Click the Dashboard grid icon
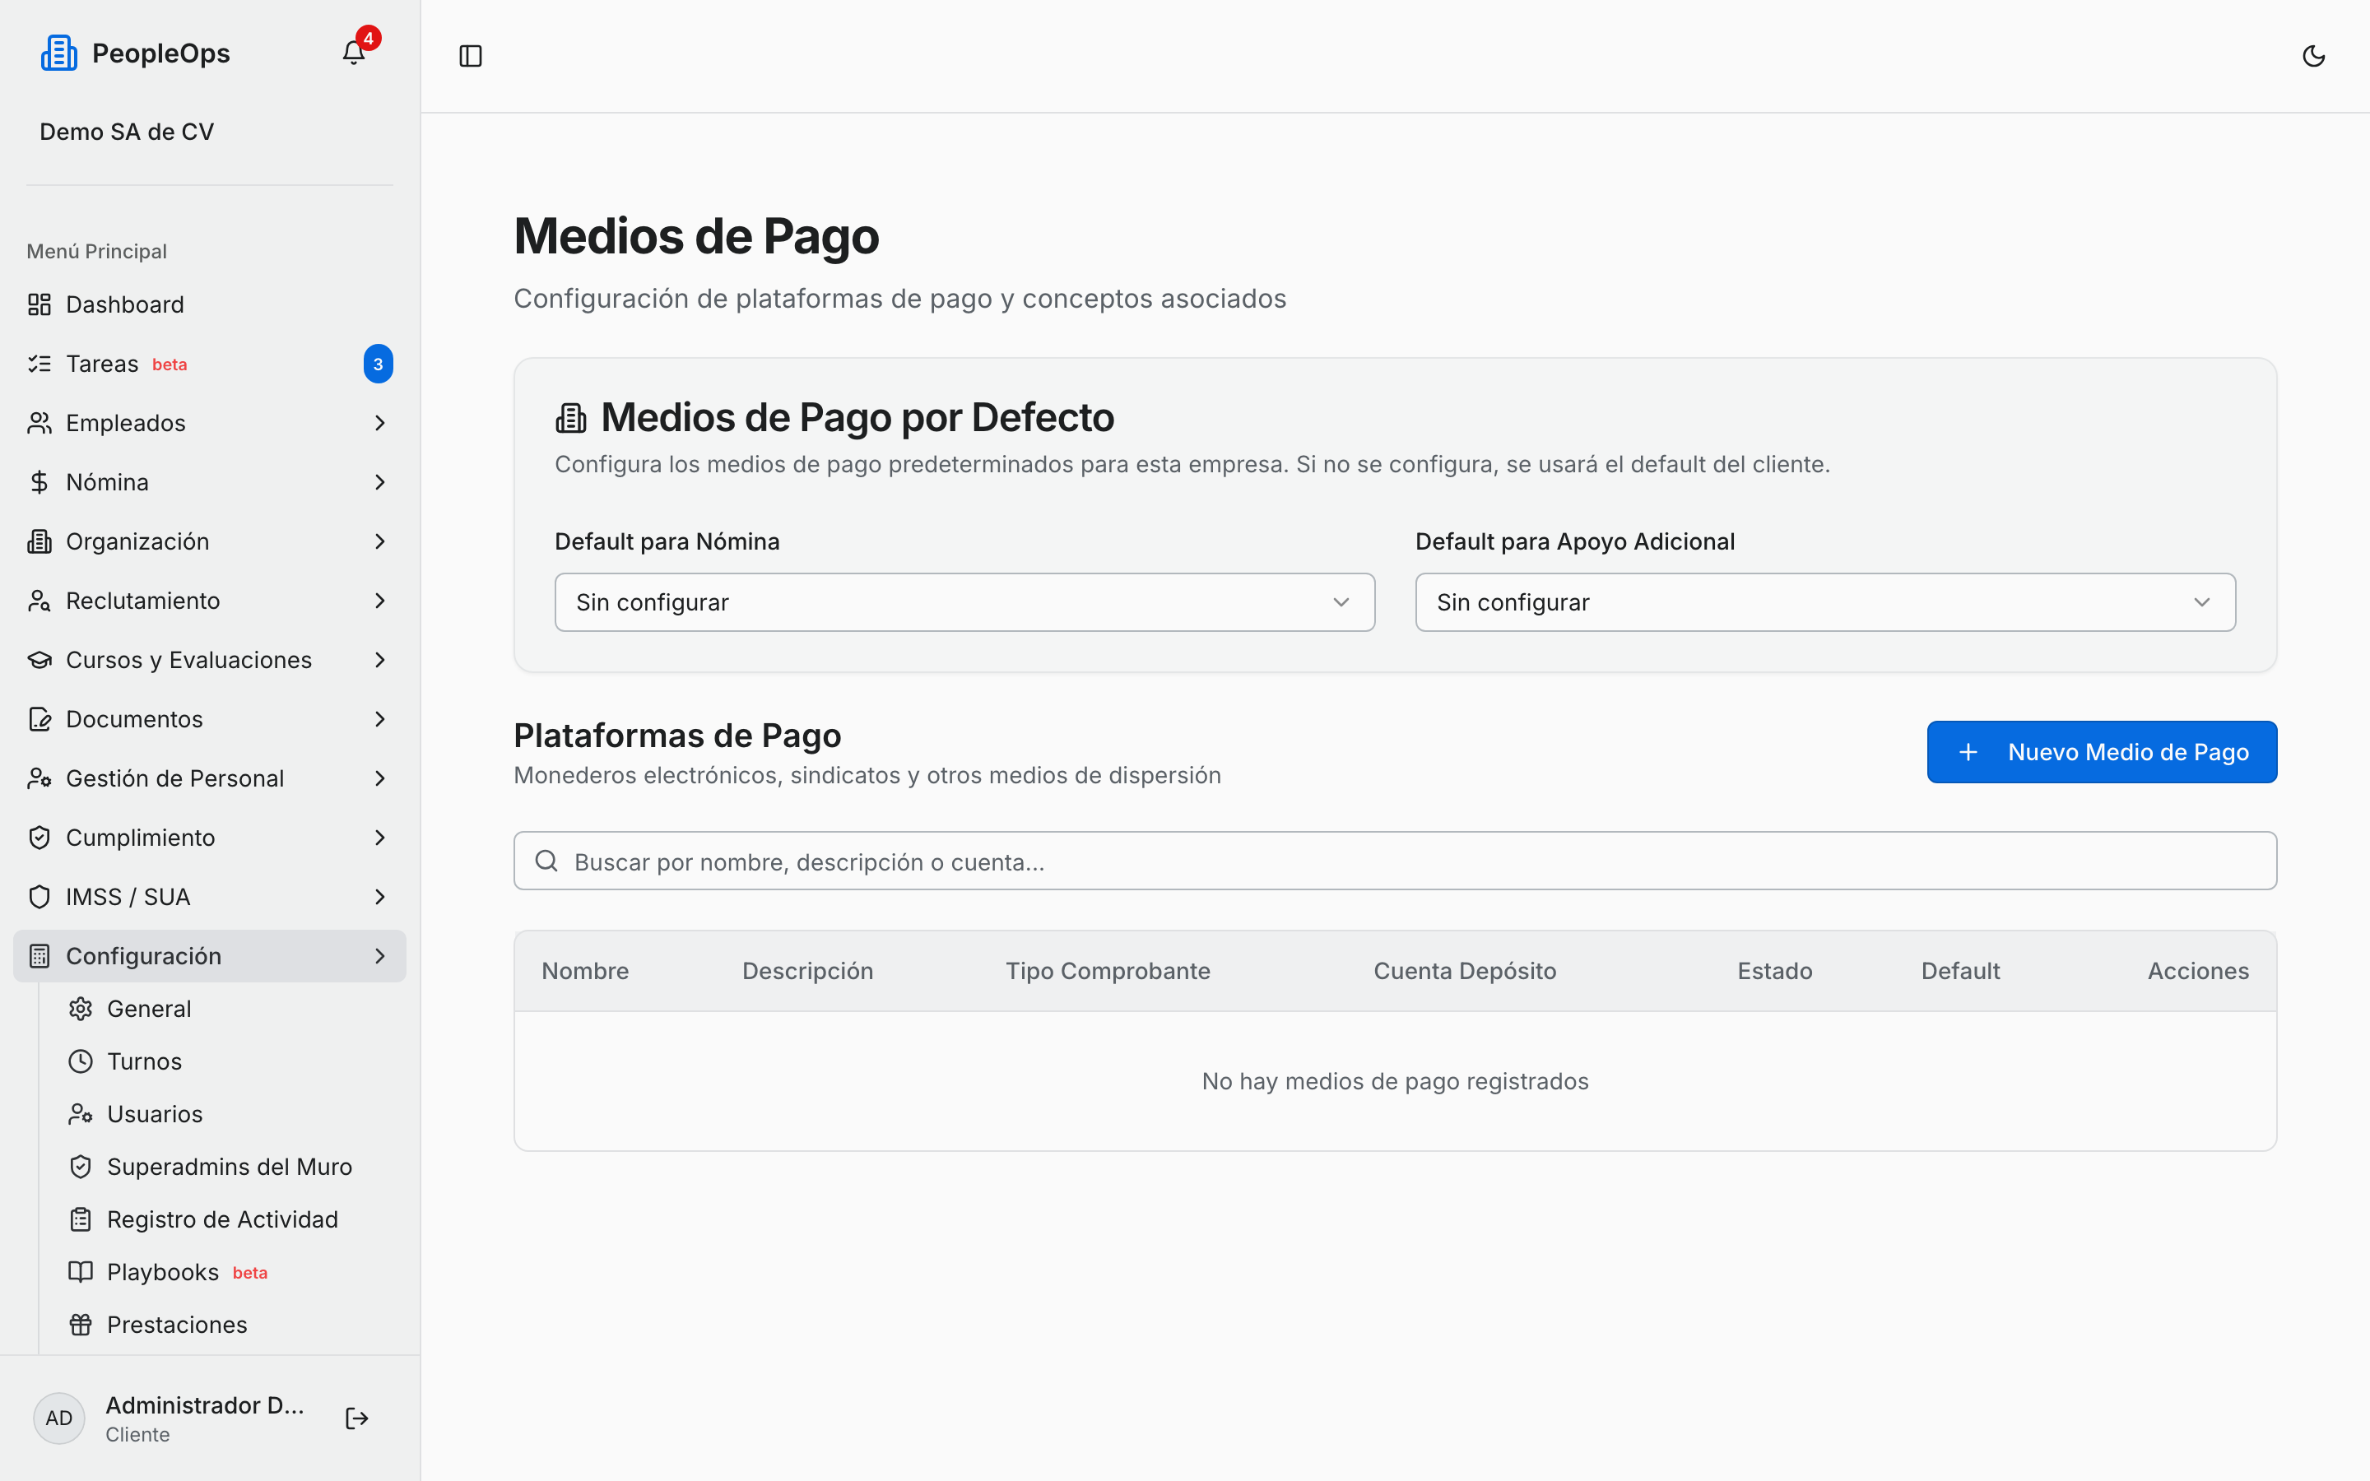This screenshot has width=2370, height=1481. point(39,304)
